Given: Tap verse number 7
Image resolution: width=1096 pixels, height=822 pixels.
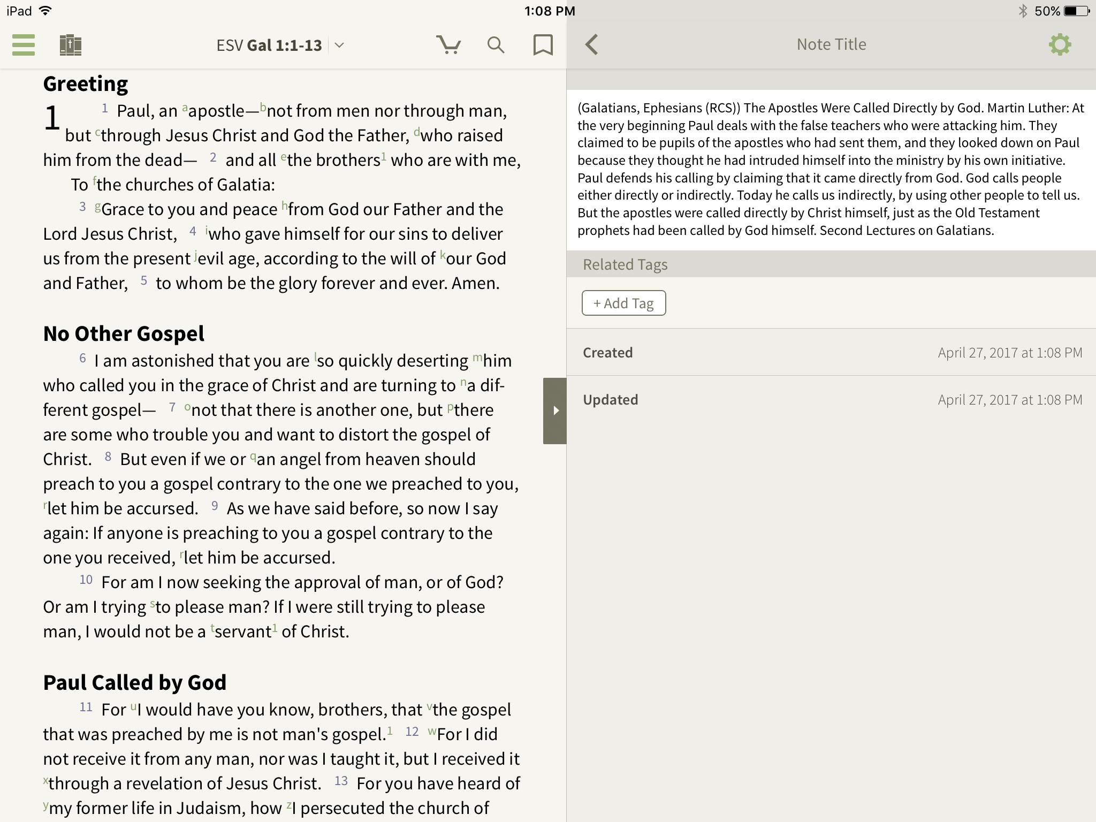Looking at the screenshot, I should 172,407.
